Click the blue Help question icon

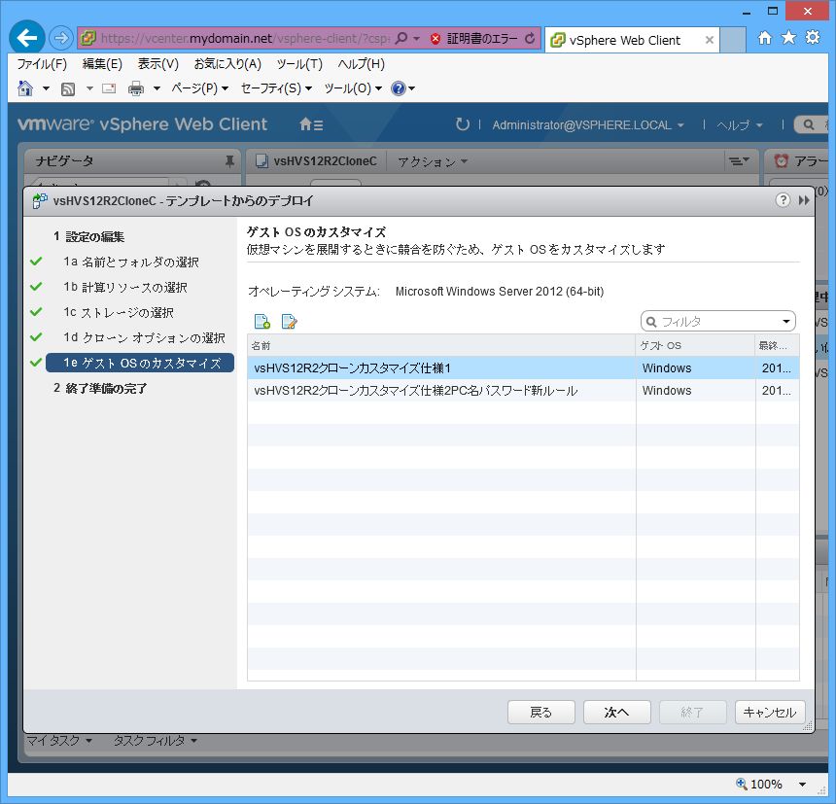pyautogui.click(x=399, y=88)
